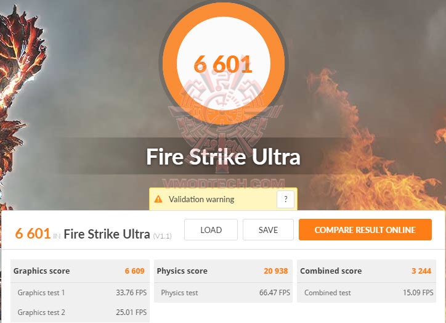446x323 pixels.
Task: Click the LOAD button
Action: [x=211, y=230]
